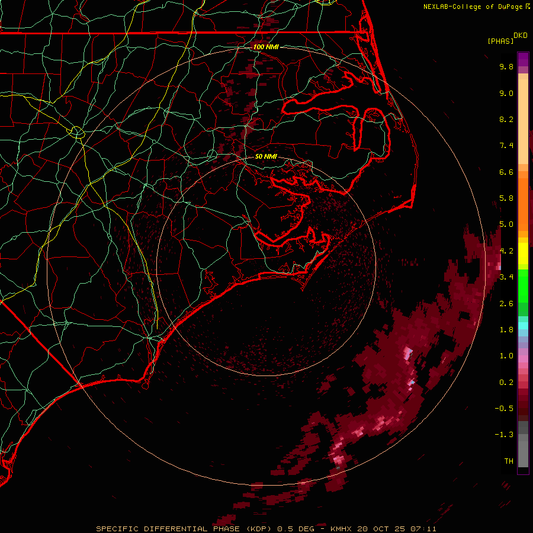533x533 pixels.
Task: Click the 1.0 legend value
Action: tap(506, 356)
